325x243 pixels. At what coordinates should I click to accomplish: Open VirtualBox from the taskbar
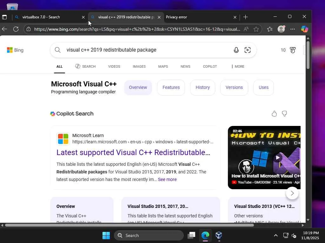pyautogui.click(x=219, y=235)
